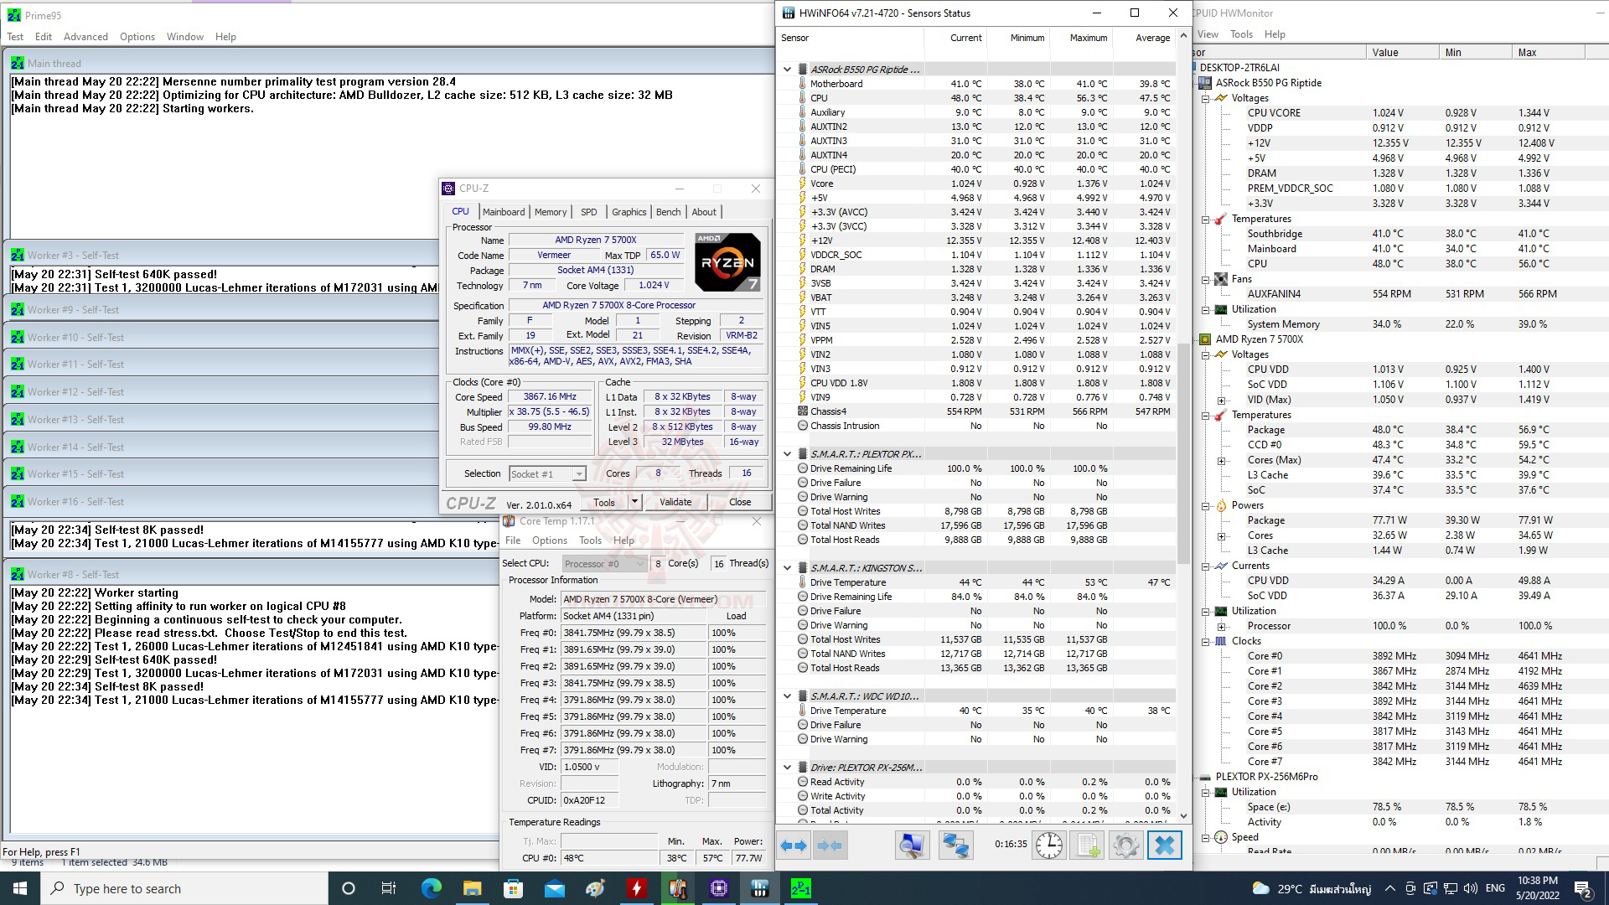Expand the Cores (Max) temperature node in HWMonitor
Image resolution: width=1609 pixels, height=905 pixels.
[1222, 460]
